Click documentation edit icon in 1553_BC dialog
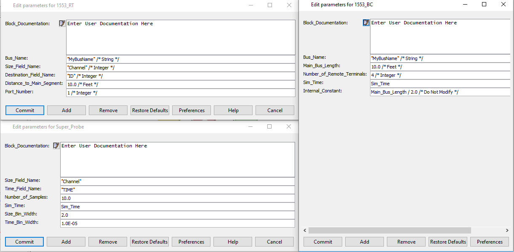This screenshot has height=252, width=514. coord(366,23)
